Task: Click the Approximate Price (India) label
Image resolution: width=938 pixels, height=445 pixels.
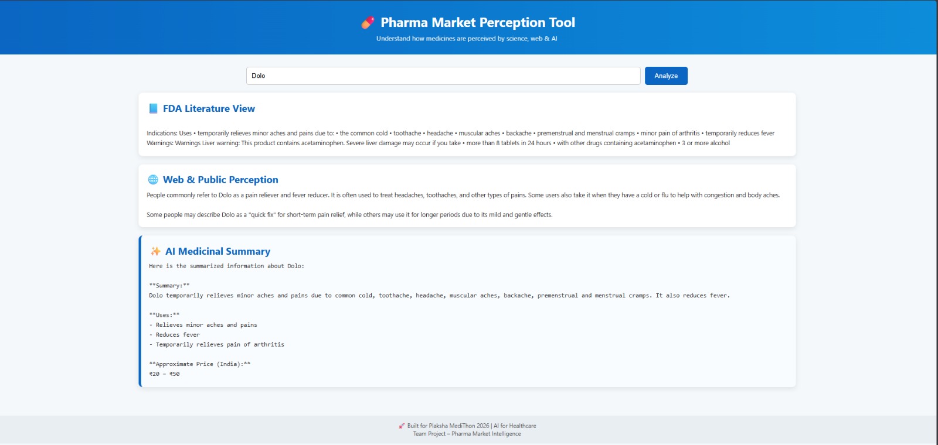Action: [x=199, y=364]
